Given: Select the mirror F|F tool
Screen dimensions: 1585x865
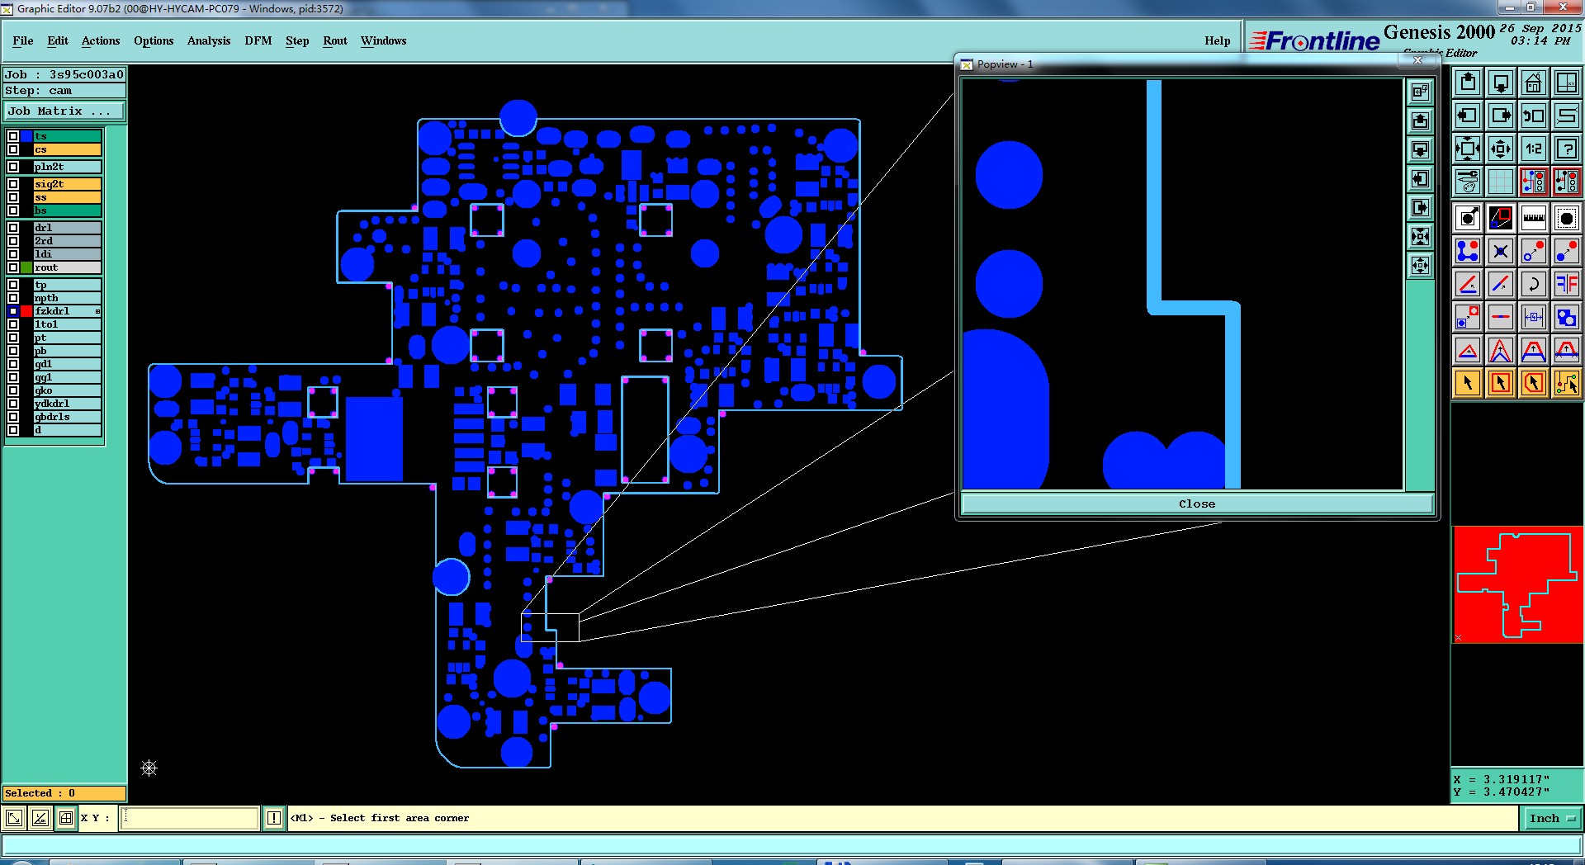Looking at the screenshot, I should click(1567, 284).
